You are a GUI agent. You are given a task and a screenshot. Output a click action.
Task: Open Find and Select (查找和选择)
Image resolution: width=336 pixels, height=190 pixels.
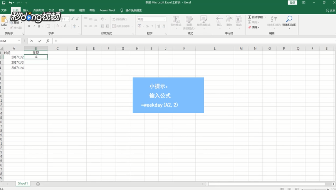[289, 22]
